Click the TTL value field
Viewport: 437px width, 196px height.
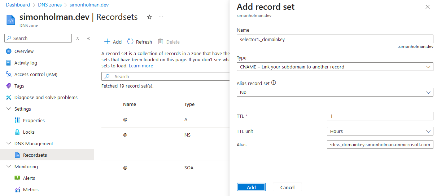tap(380, 116)
